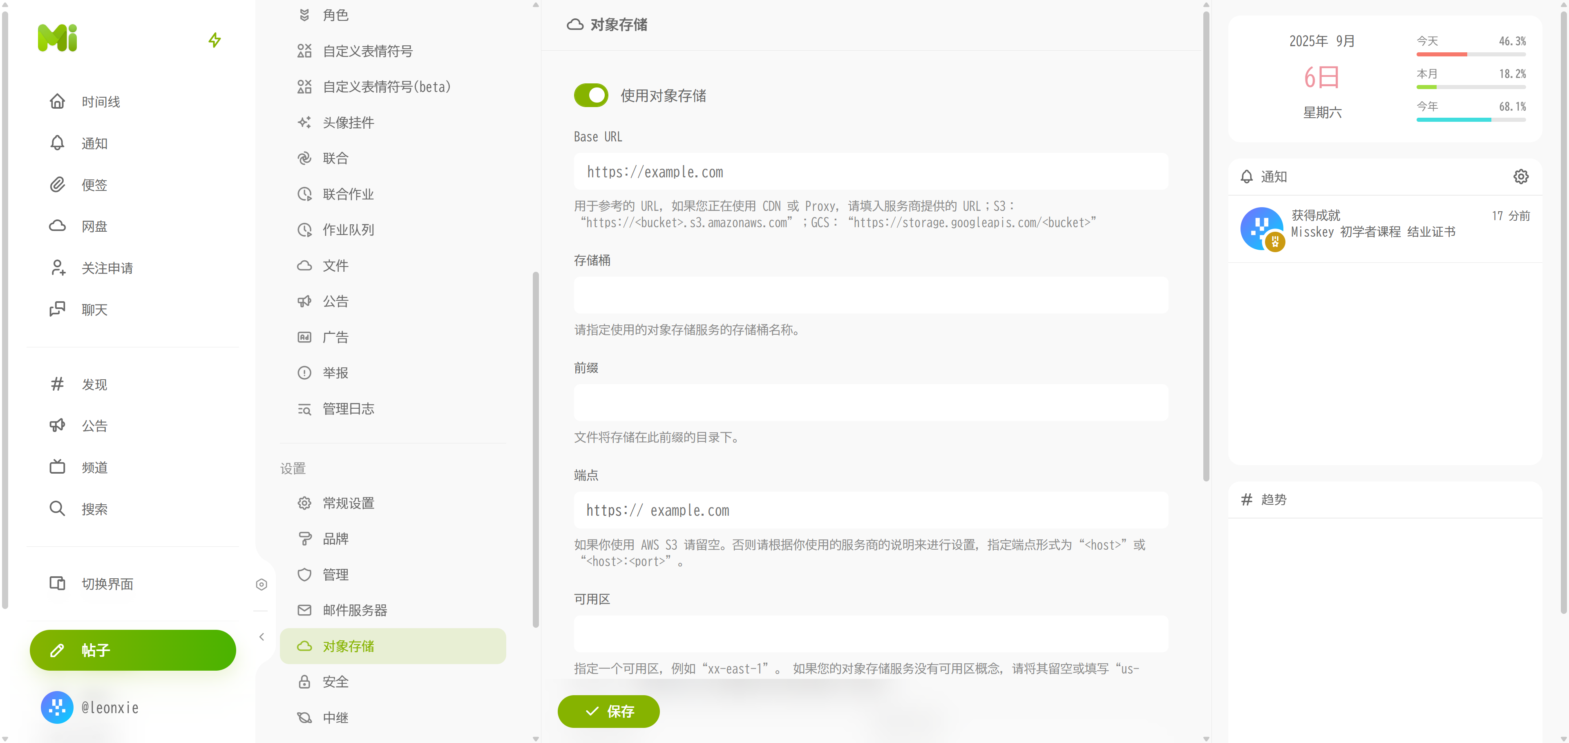Open the 频道 channels TV icon
The width and height of the screenshot is (1569, 743).
click(x=57, y=467)
